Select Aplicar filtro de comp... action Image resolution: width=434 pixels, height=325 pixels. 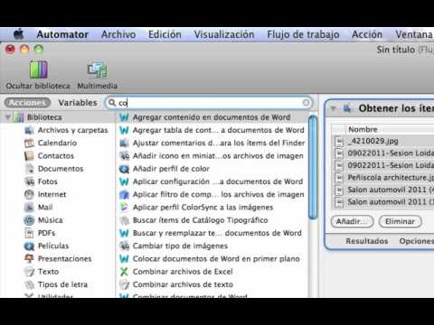213,194
